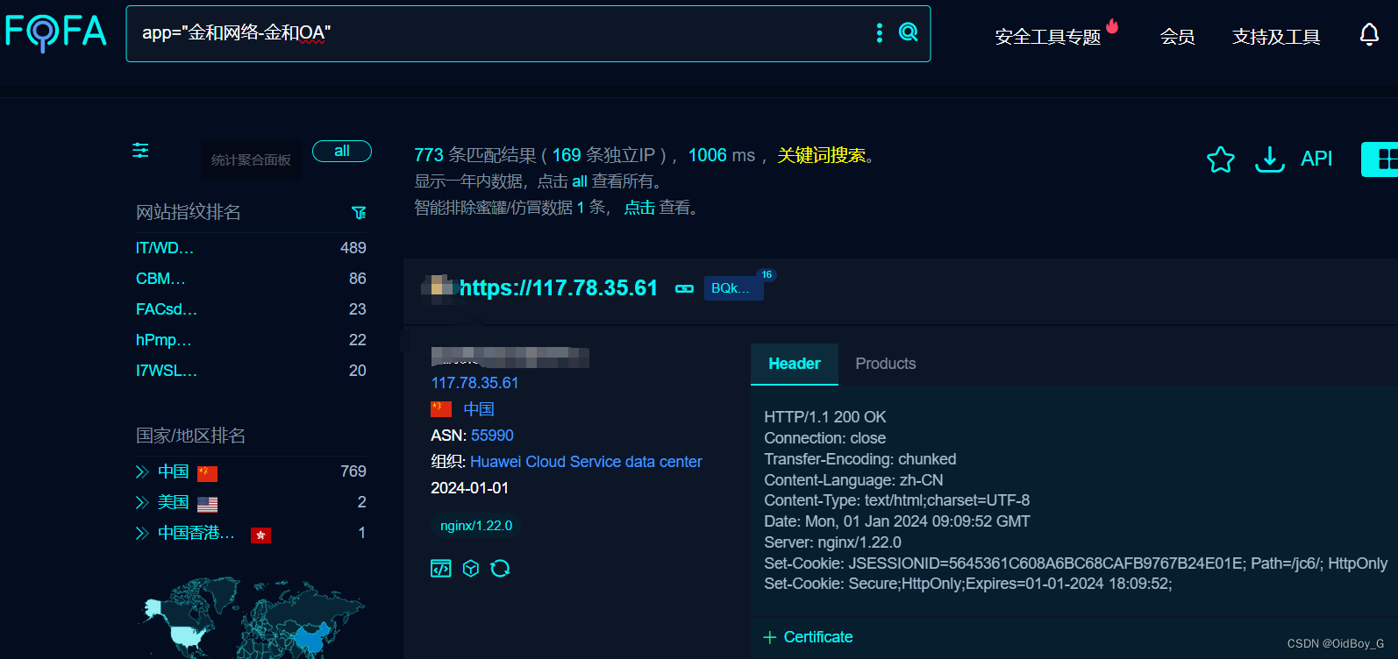This screenshot has width=1398, height=659.
Task: Click the Server: nginx/1.22.0 header line
Action: [832, 542]
